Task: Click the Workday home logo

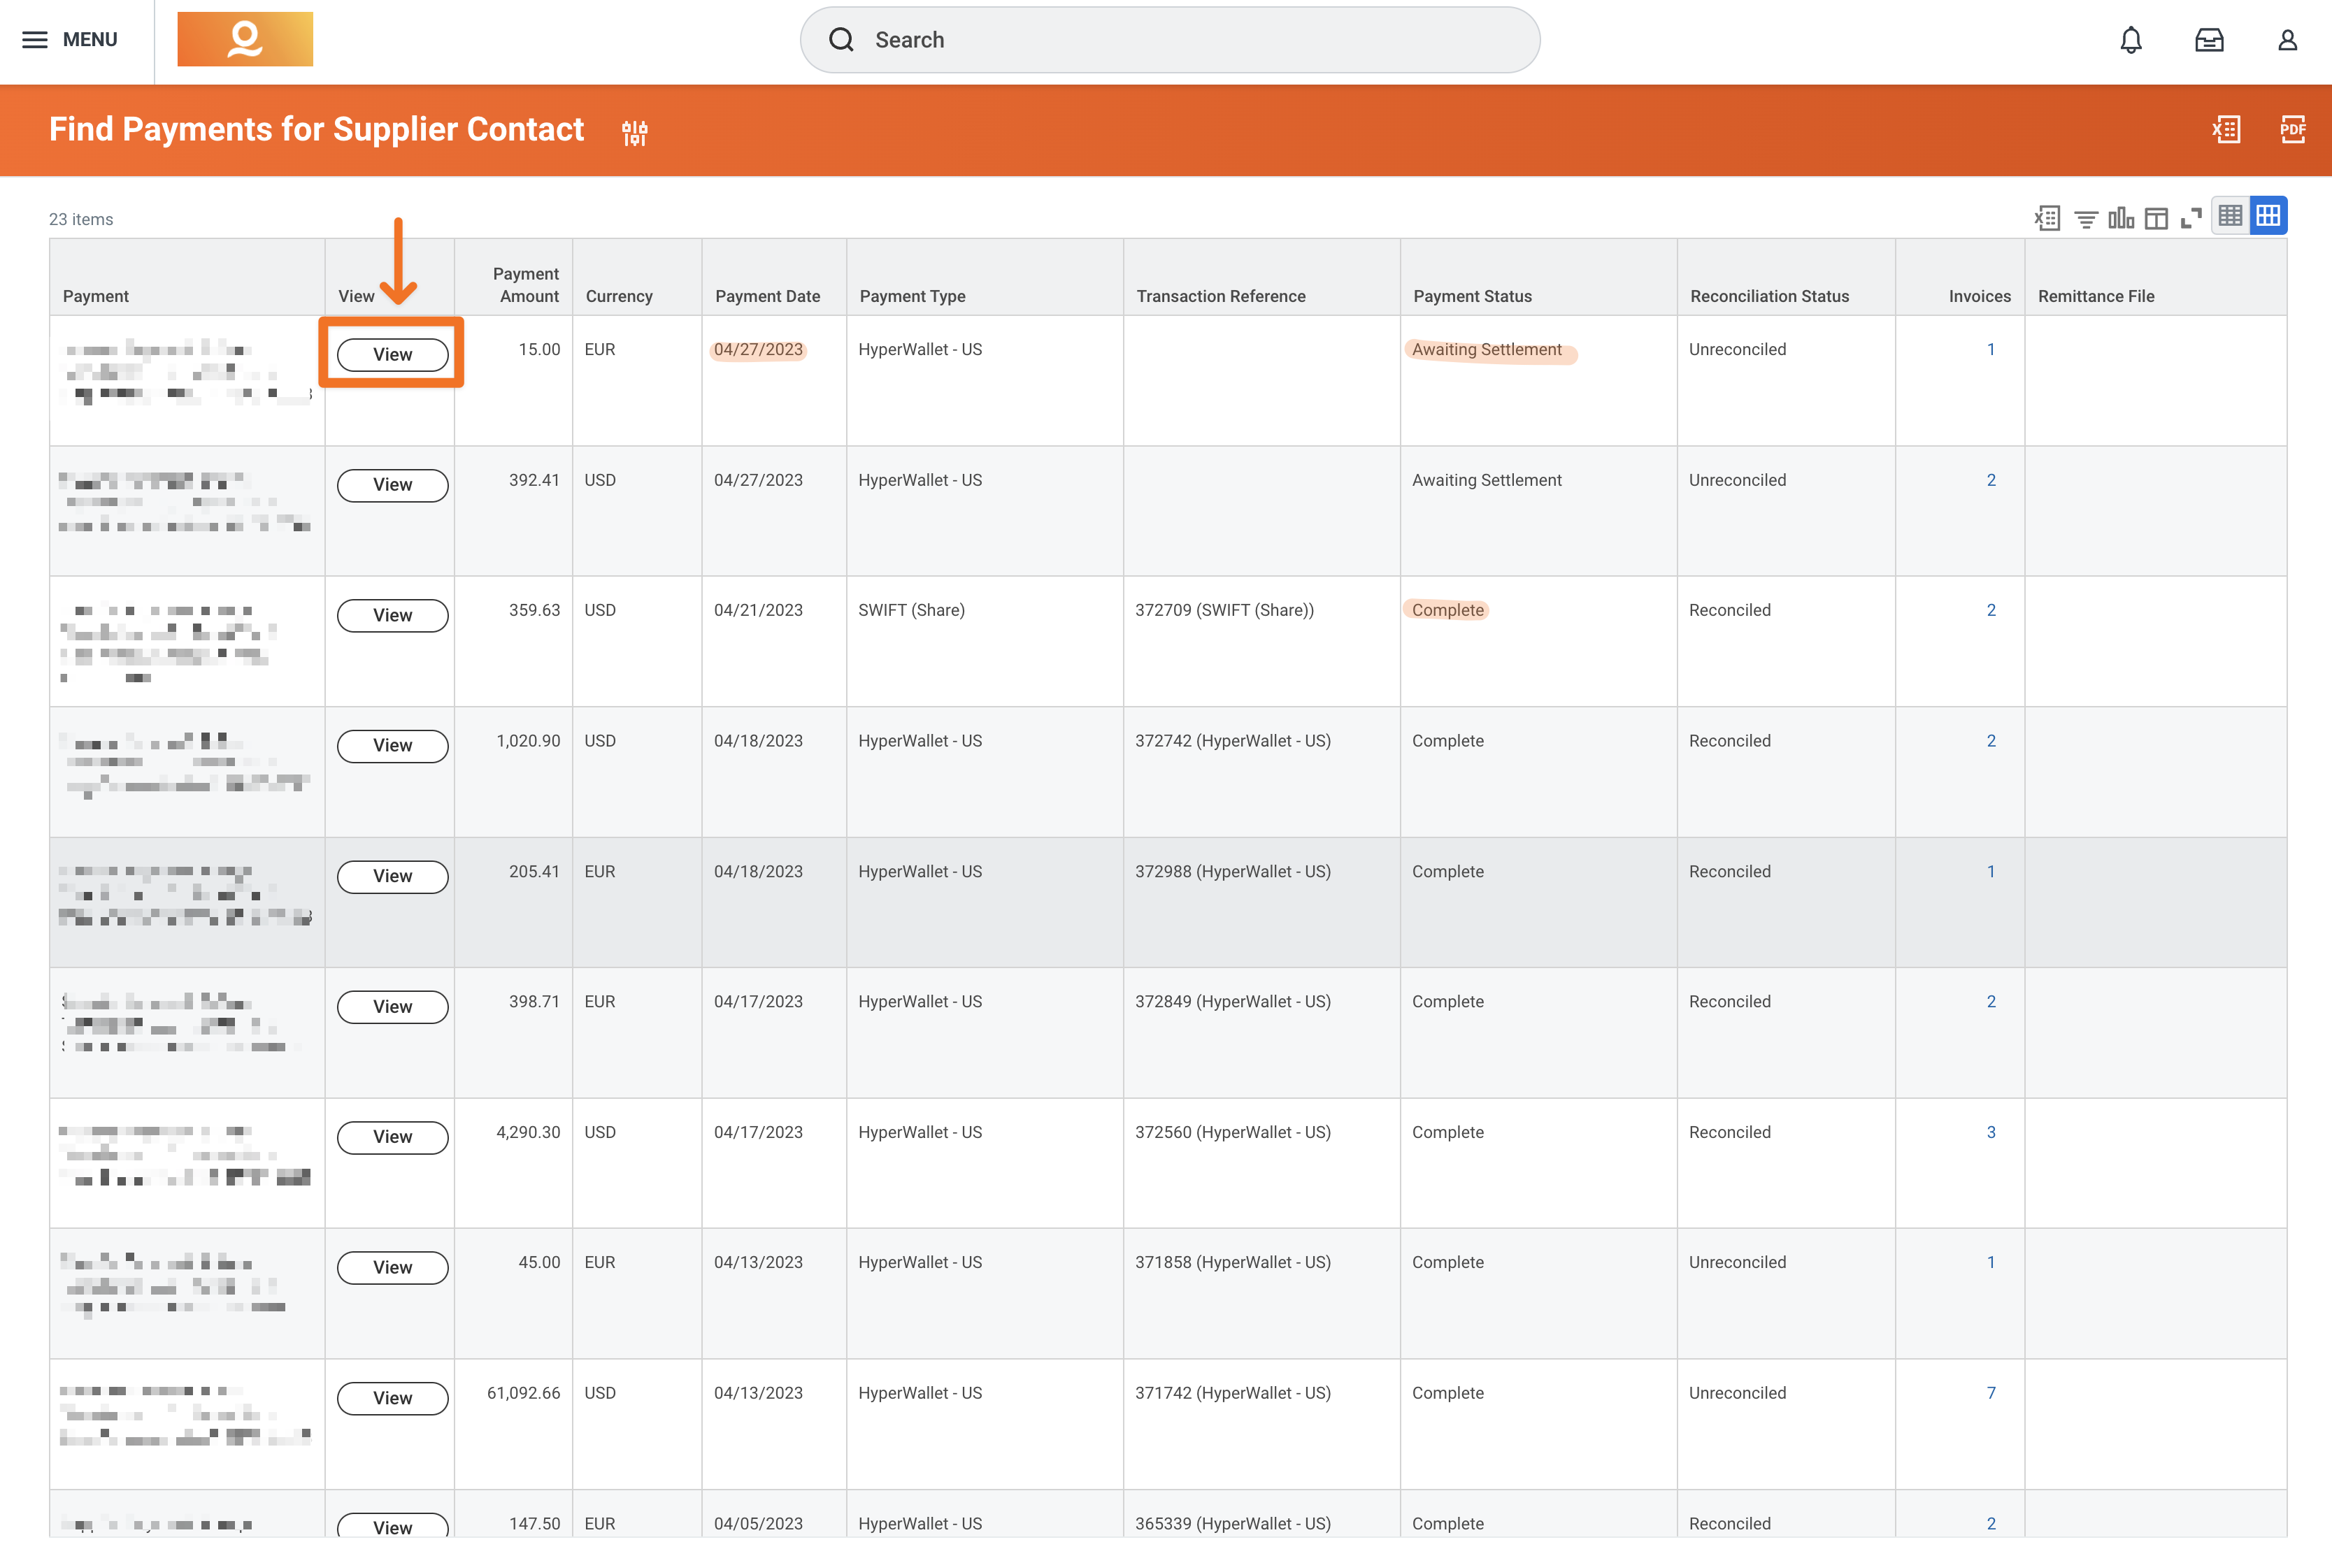Action: pos(245,38)
